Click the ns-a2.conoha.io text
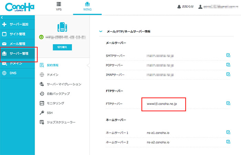This screenshot has width=241, height=155. [x=158, y=142]
